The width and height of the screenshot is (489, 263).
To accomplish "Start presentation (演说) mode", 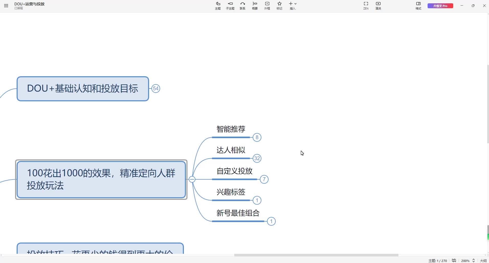I will tap(378, 6).
